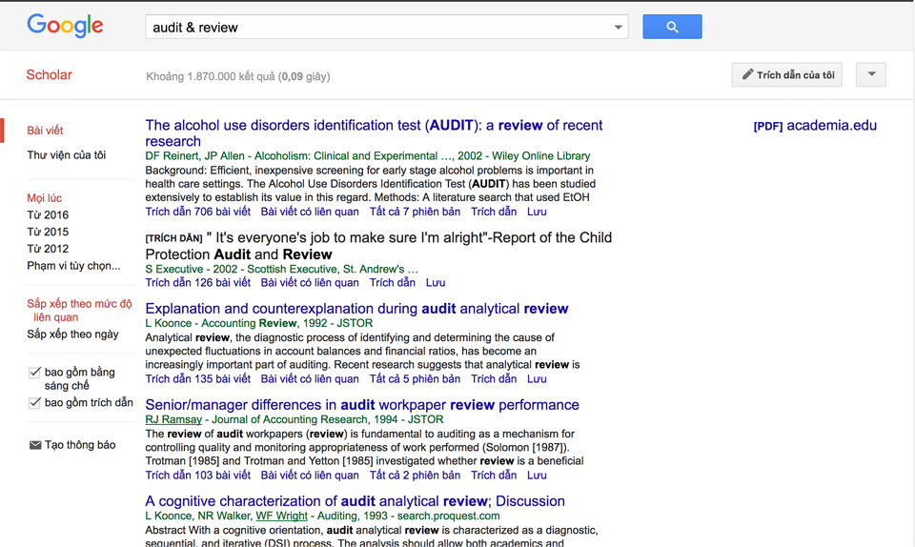This screenshot has height=547, width=915.
Task: Click 'Lưu' under the Child Protection Audit result
Action: pyautogui.click(x=436, y=283)
